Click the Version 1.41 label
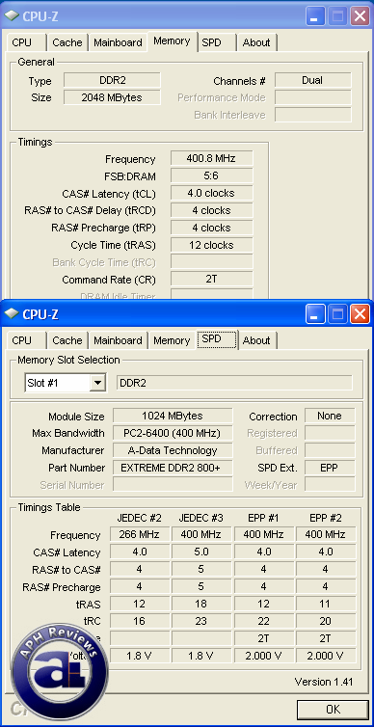Image resolution: width=374 pixels, height=727 pixels. tap(324, 682)
